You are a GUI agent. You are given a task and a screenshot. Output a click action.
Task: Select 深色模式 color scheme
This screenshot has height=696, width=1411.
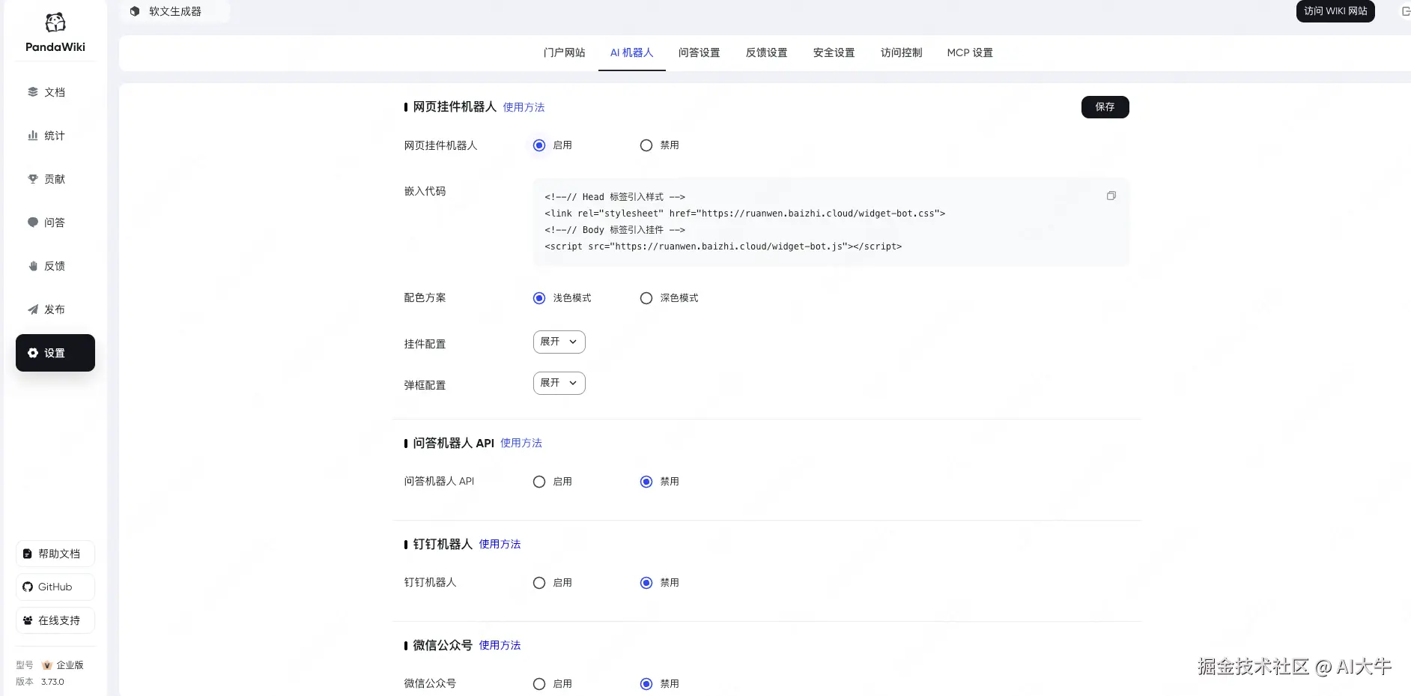(646, 298)
